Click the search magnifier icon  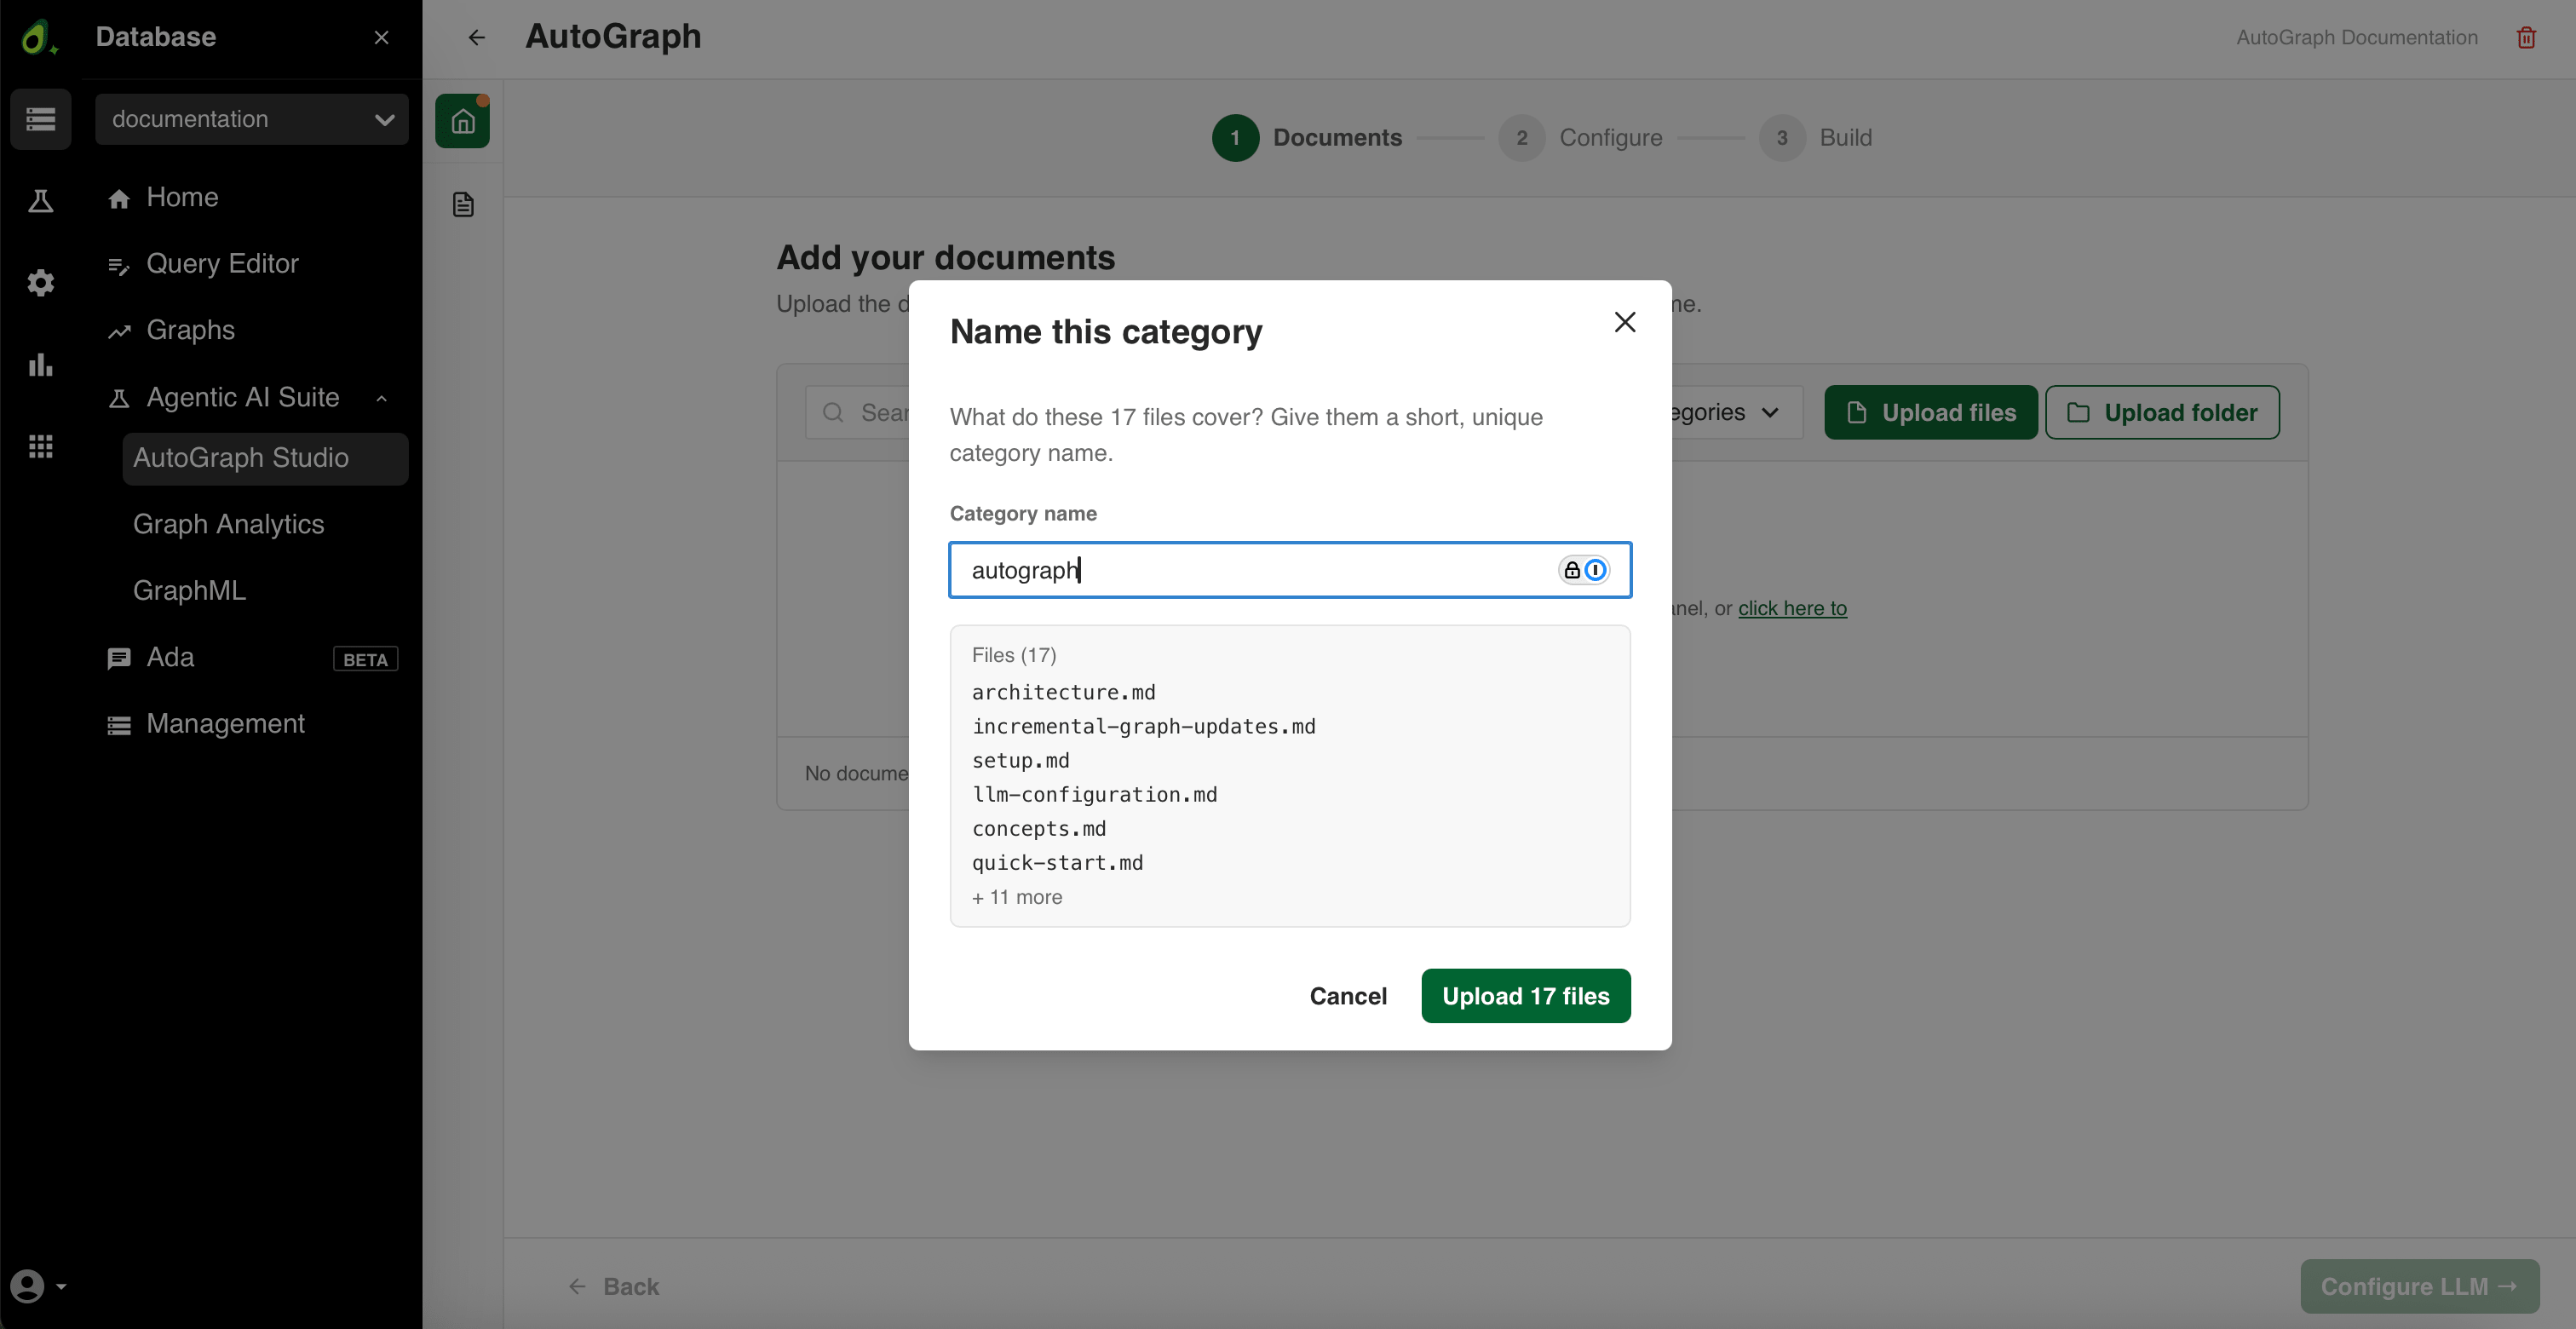coord(833,412)
